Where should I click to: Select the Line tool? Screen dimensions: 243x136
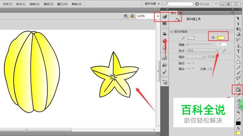pos(238,56)
